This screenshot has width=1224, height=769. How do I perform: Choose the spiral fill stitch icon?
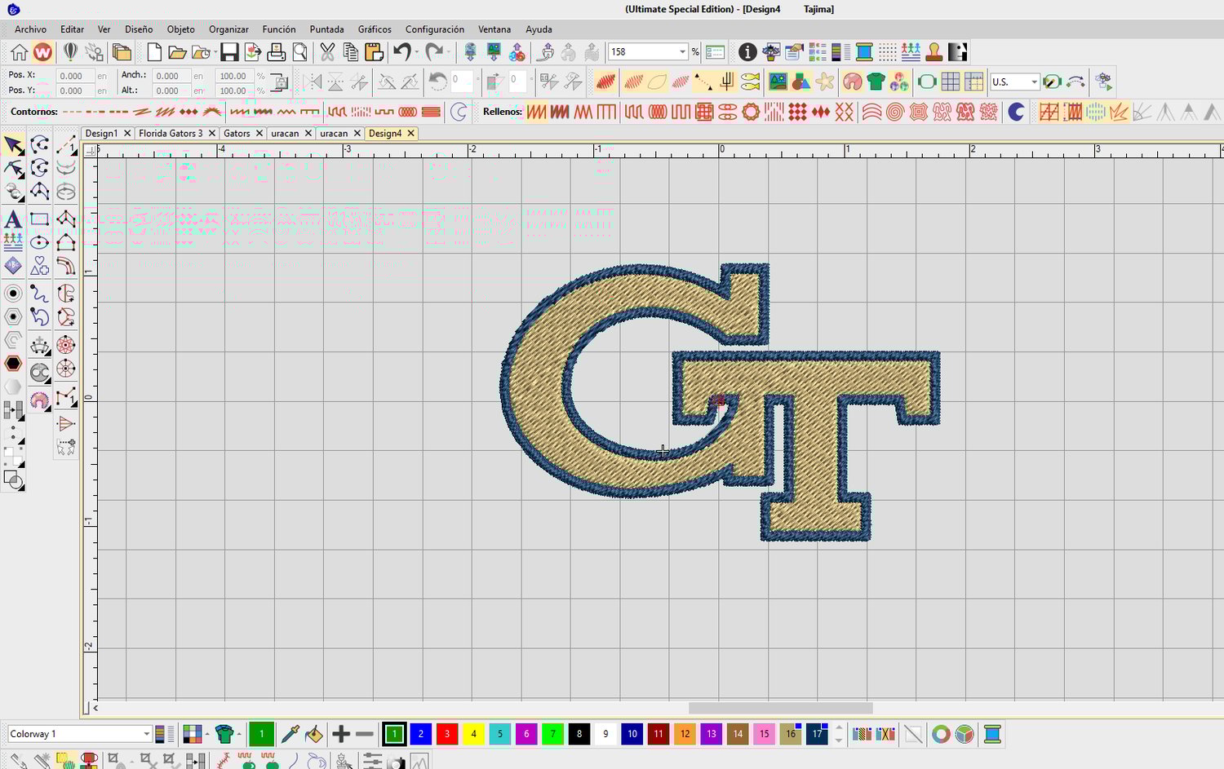[x=895, y=112]
